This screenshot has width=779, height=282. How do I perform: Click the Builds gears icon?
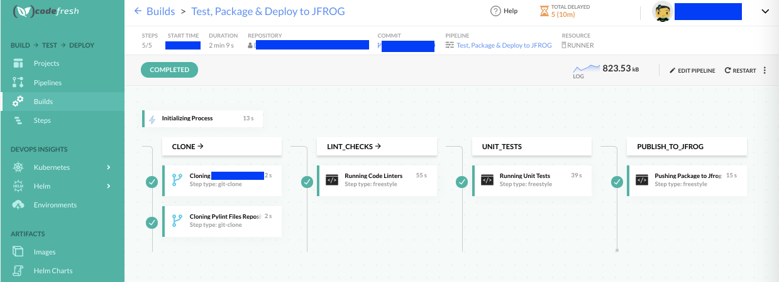coord(18,101)
